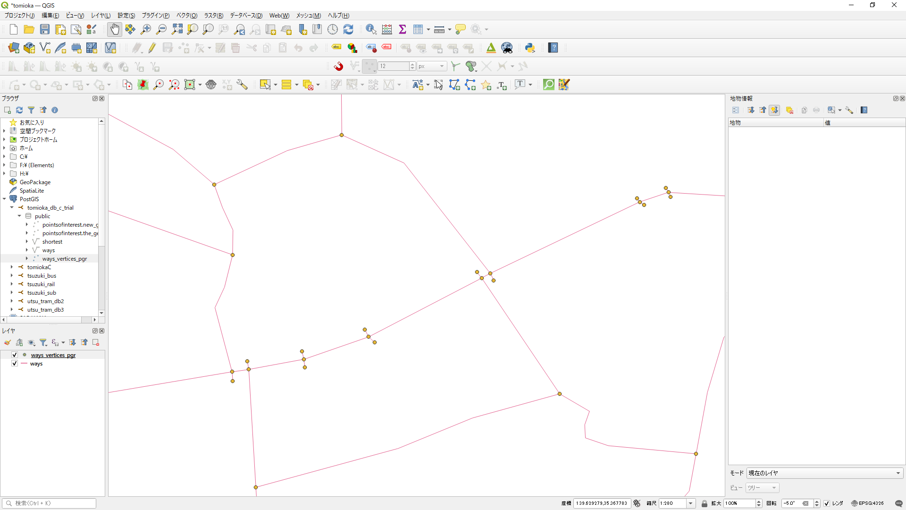906x510 pixels.
Task: Click the coordinate input field
Action: click(x=602, y=503)
